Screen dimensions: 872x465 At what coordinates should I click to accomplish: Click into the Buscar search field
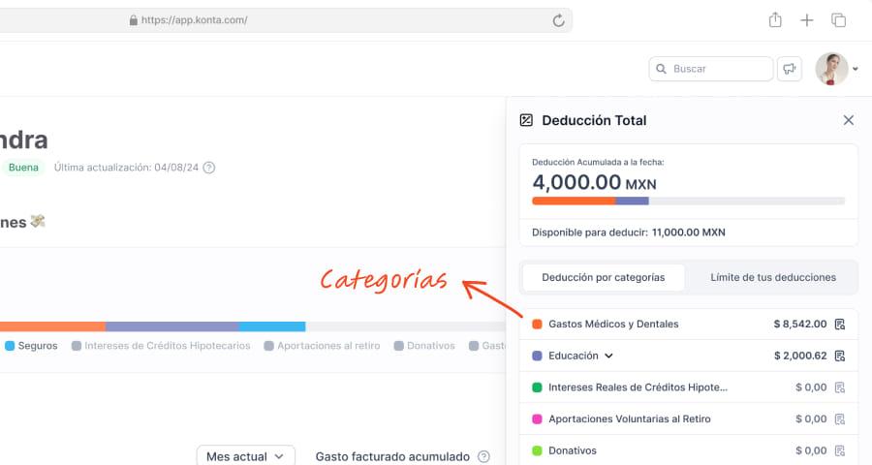(711, 69)
